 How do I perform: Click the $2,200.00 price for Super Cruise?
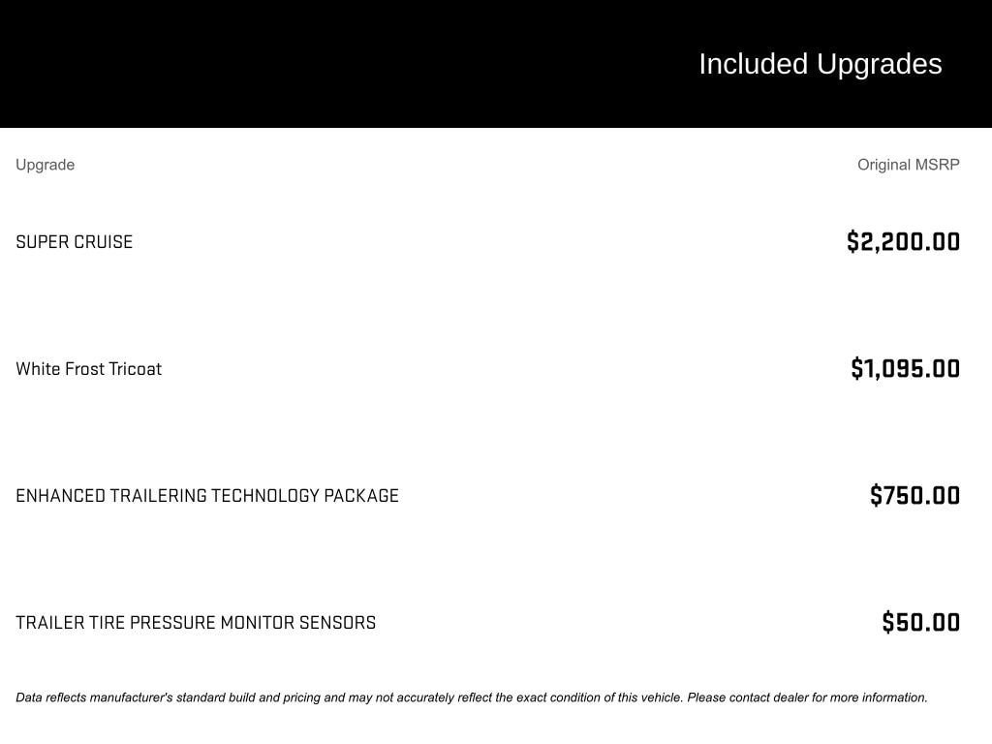click(903, 241)
